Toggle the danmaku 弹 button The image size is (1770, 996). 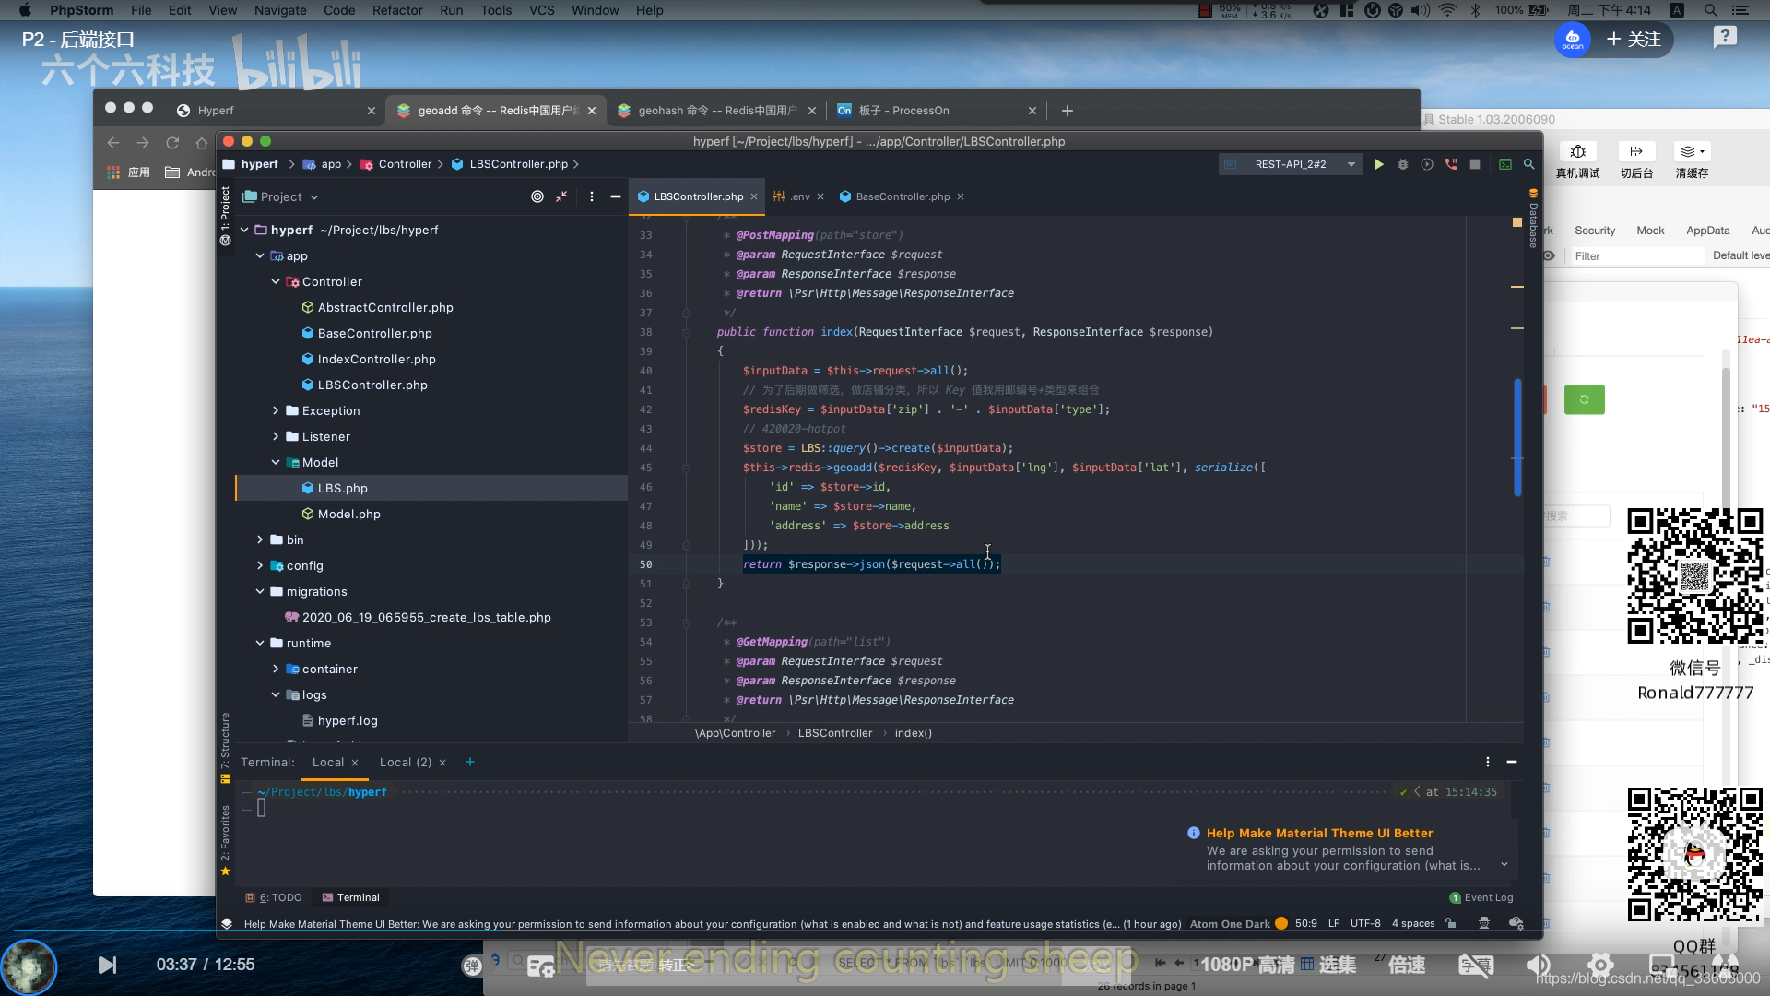[472, 966]
